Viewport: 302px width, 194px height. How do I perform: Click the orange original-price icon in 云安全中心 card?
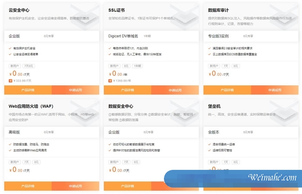[x=10, y=80]
